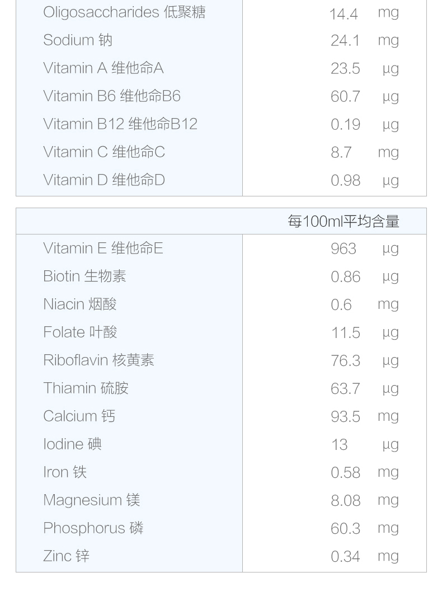
Task: Click the Folate value 11.5
Action: (x=345, y=333)
